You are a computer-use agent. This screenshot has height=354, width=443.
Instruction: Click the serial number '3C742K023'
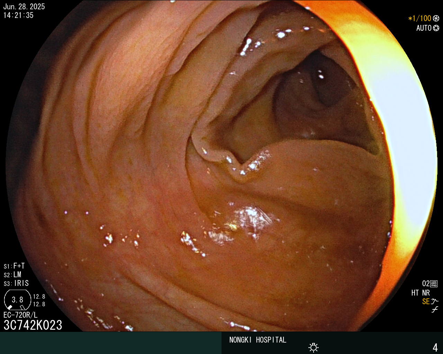click(33, 325)
